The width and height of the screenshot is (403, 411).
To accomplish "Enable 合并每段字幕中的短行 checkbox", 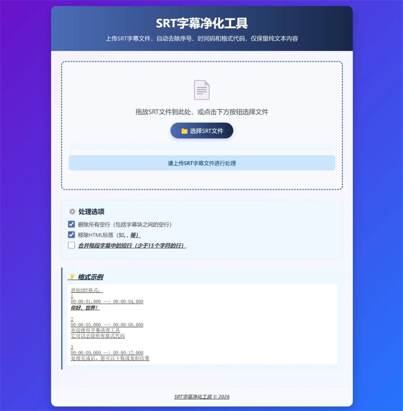I will [x=71, y=245].
